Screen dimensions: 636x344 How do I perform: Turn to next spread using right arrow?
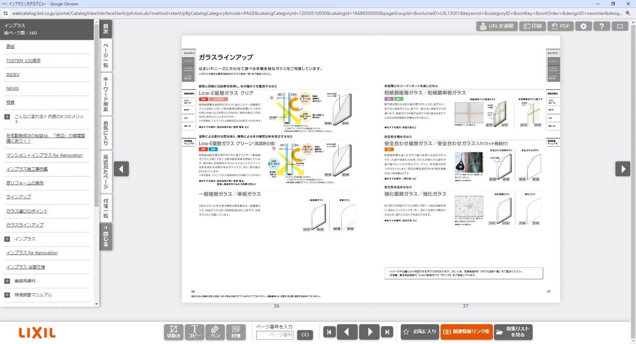pyautogui.click(x=623, y=169)
